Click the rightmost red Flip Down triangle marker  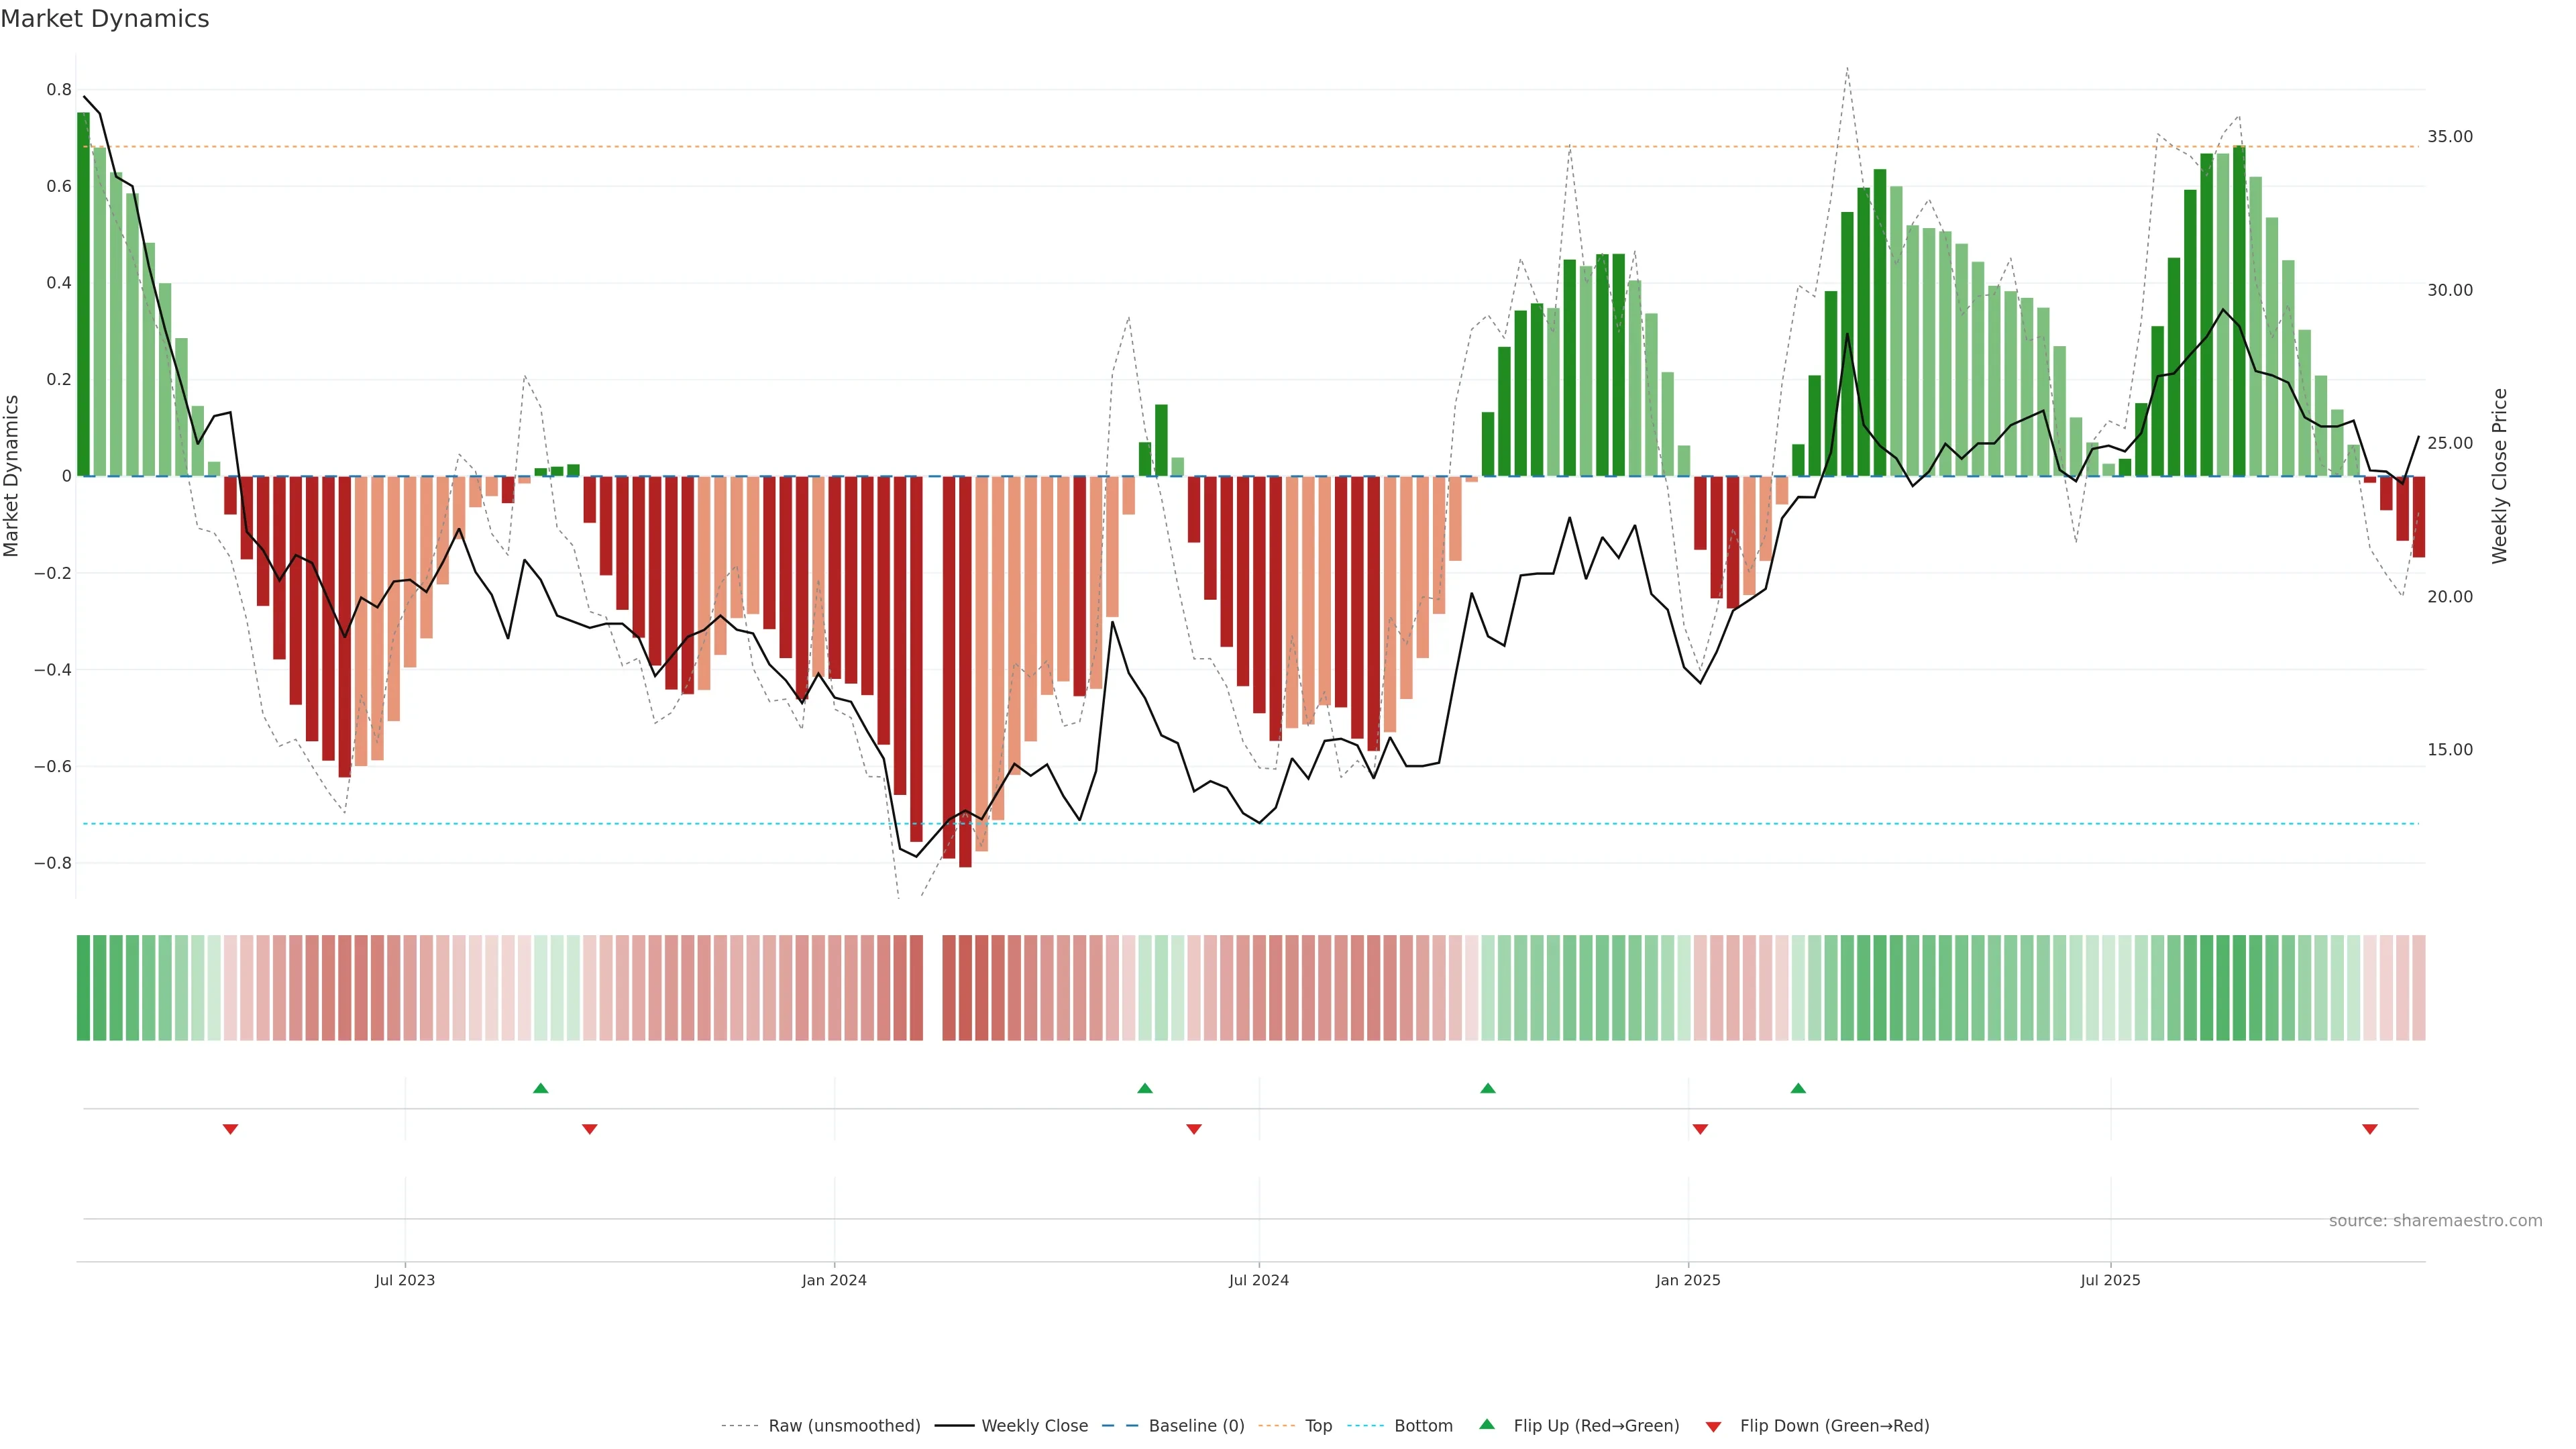[x=2369, y=1129]
